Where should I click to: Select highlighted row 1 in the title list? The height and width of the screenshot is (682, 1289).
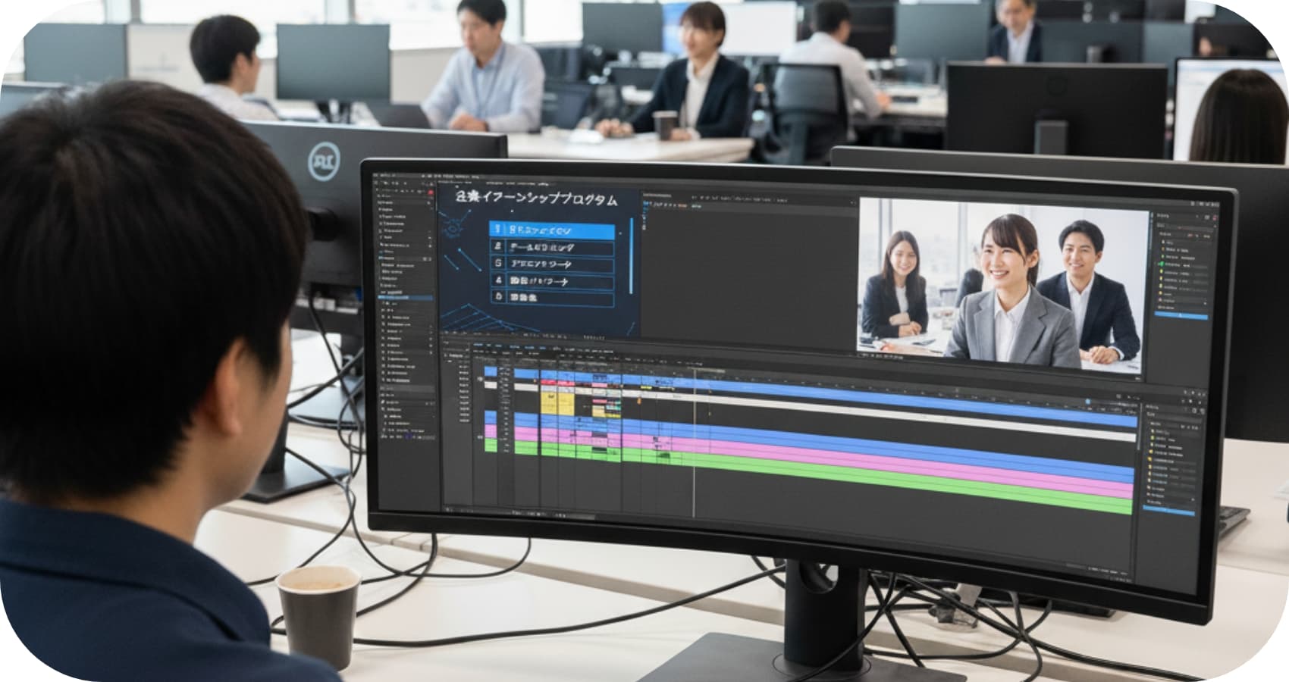click(552, 230)
